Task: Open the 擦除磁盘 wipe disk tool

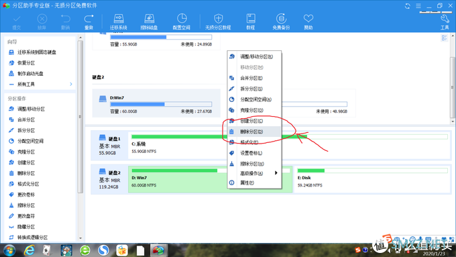Action: (x=149, y=22)
